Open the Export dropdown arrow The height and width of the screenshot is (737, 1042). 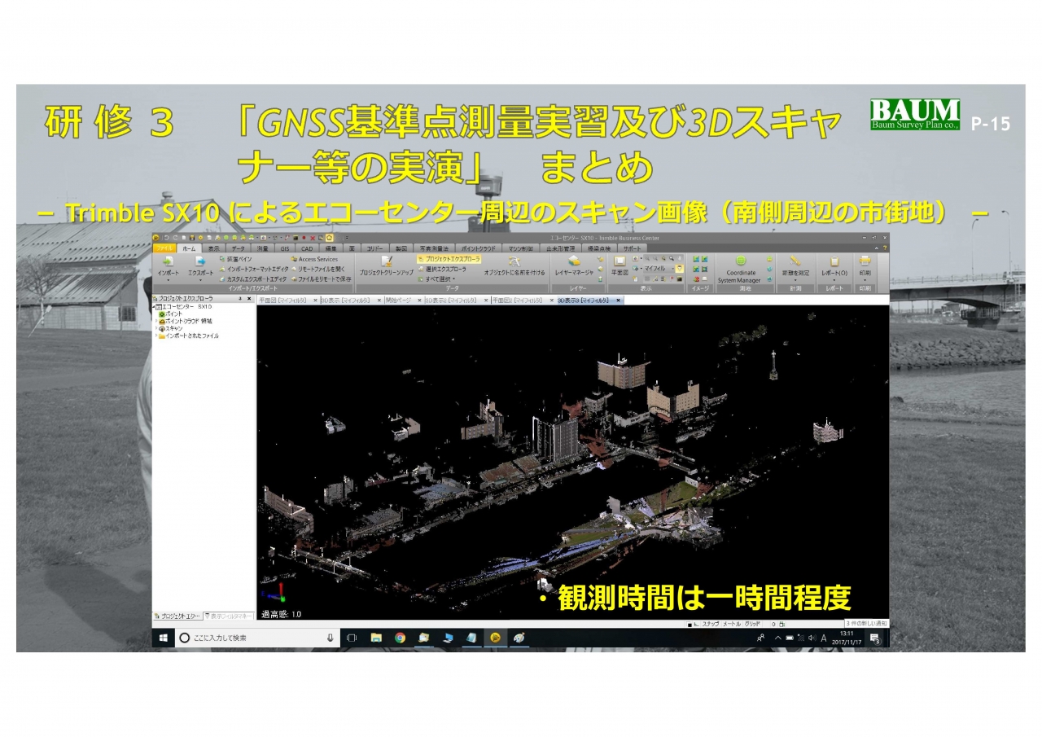coord(200,280)
